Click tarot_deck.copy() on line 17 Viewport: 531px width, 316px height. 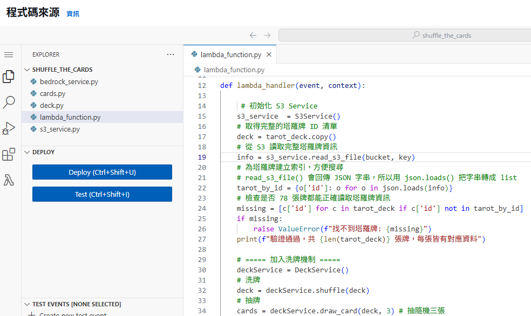pos(301,136)
